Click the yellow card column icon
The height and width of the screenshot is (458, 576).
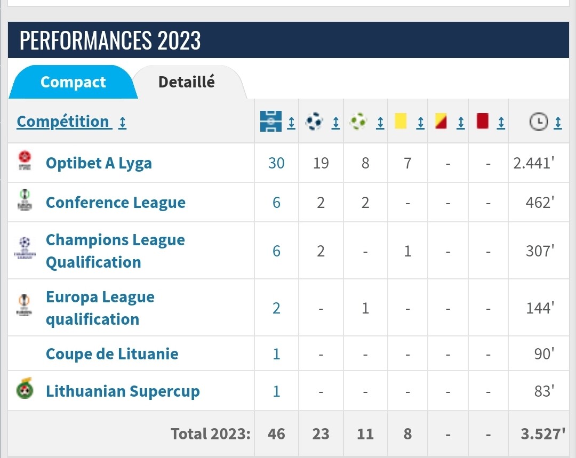pos(401,121)
